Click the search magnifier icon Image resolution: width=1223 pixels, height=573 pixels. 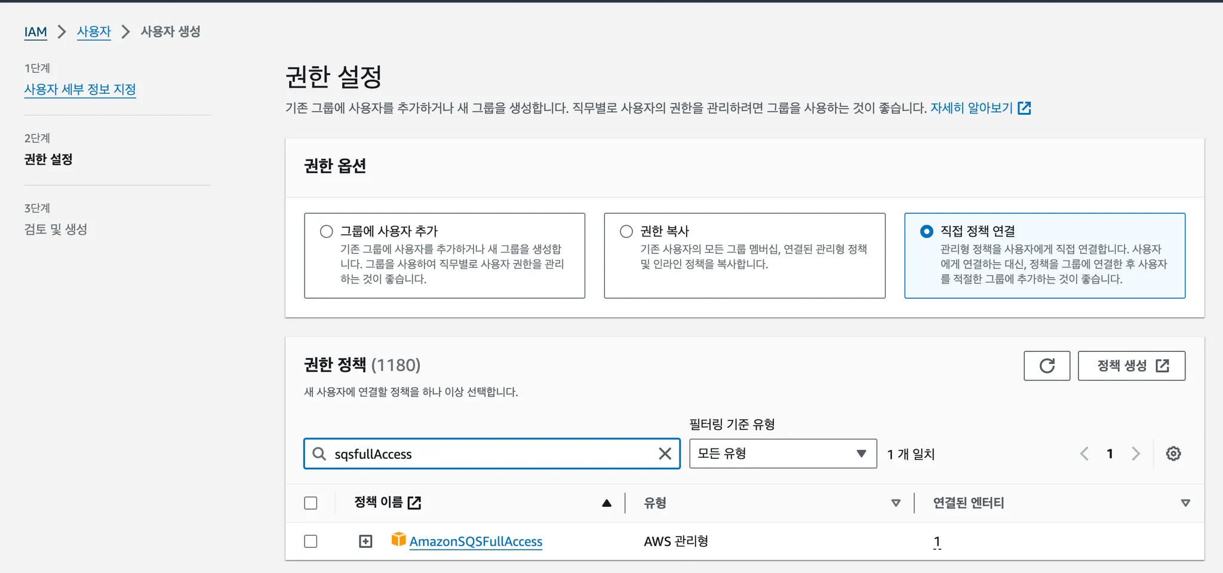click(319, 454)
